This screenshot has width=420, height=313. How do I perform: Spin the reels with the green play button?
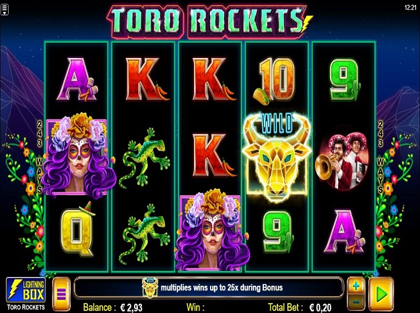[381, 294]
